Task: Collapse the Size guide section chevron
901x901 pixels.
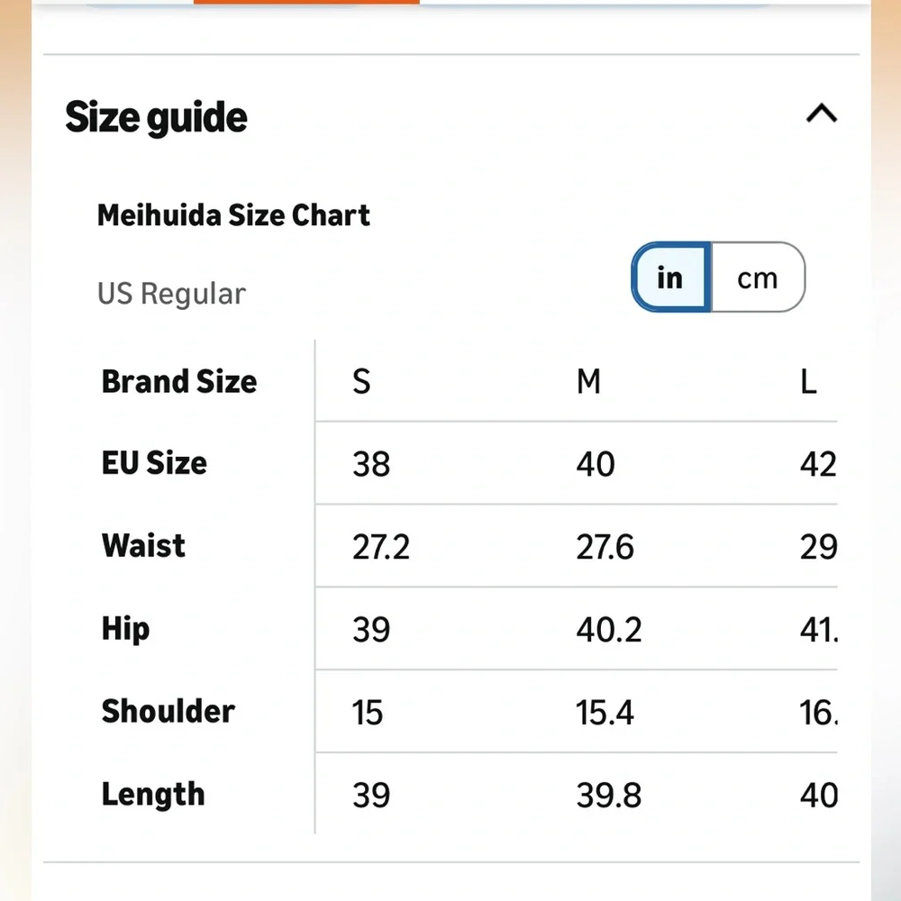Action: click(x=821, y=114)
